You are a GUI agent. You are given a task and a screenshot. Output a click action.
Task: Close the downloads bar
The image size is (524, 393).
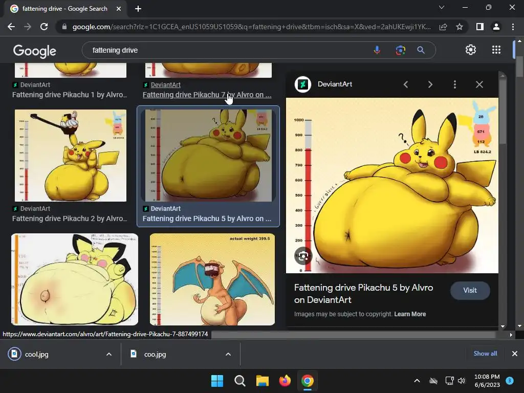tap(515, 353)
